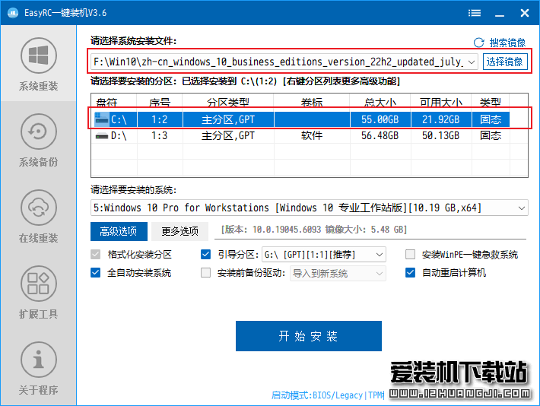Open the Extension Tools (扩展工具) sidebar icon
The height and width of the screenshot is (406, 540).
click(39, 284)
